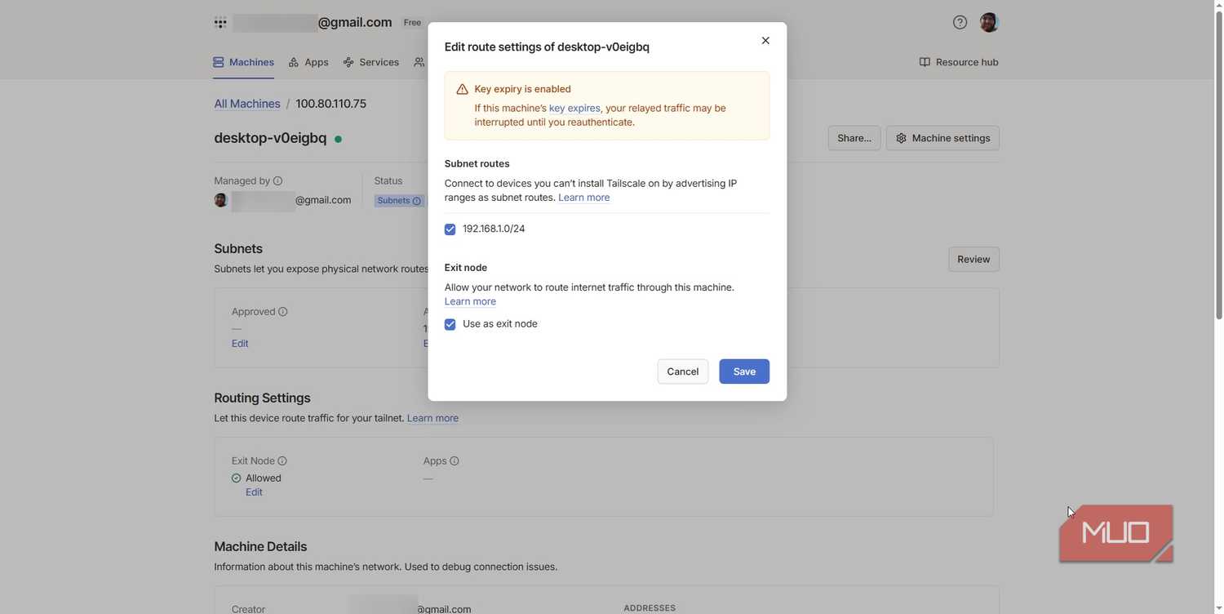Click the Review button in Subnets
This screenshot has height=614, width=1224.
click(973, 259)
